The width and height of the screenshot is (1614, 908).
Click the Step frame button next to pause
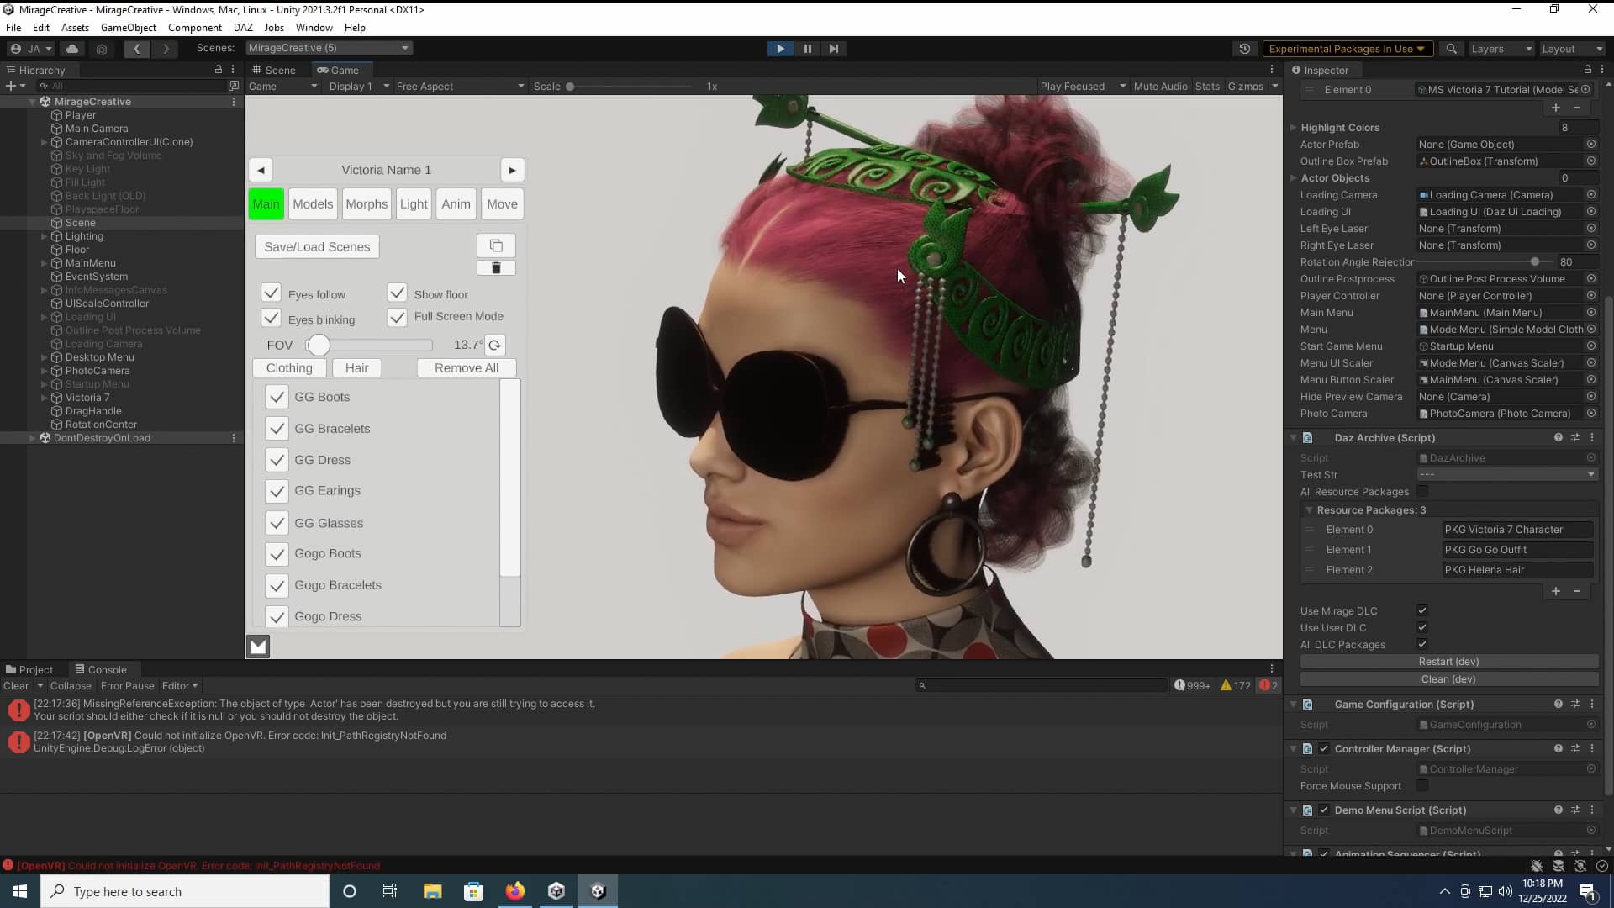click(x=833, y=48)
